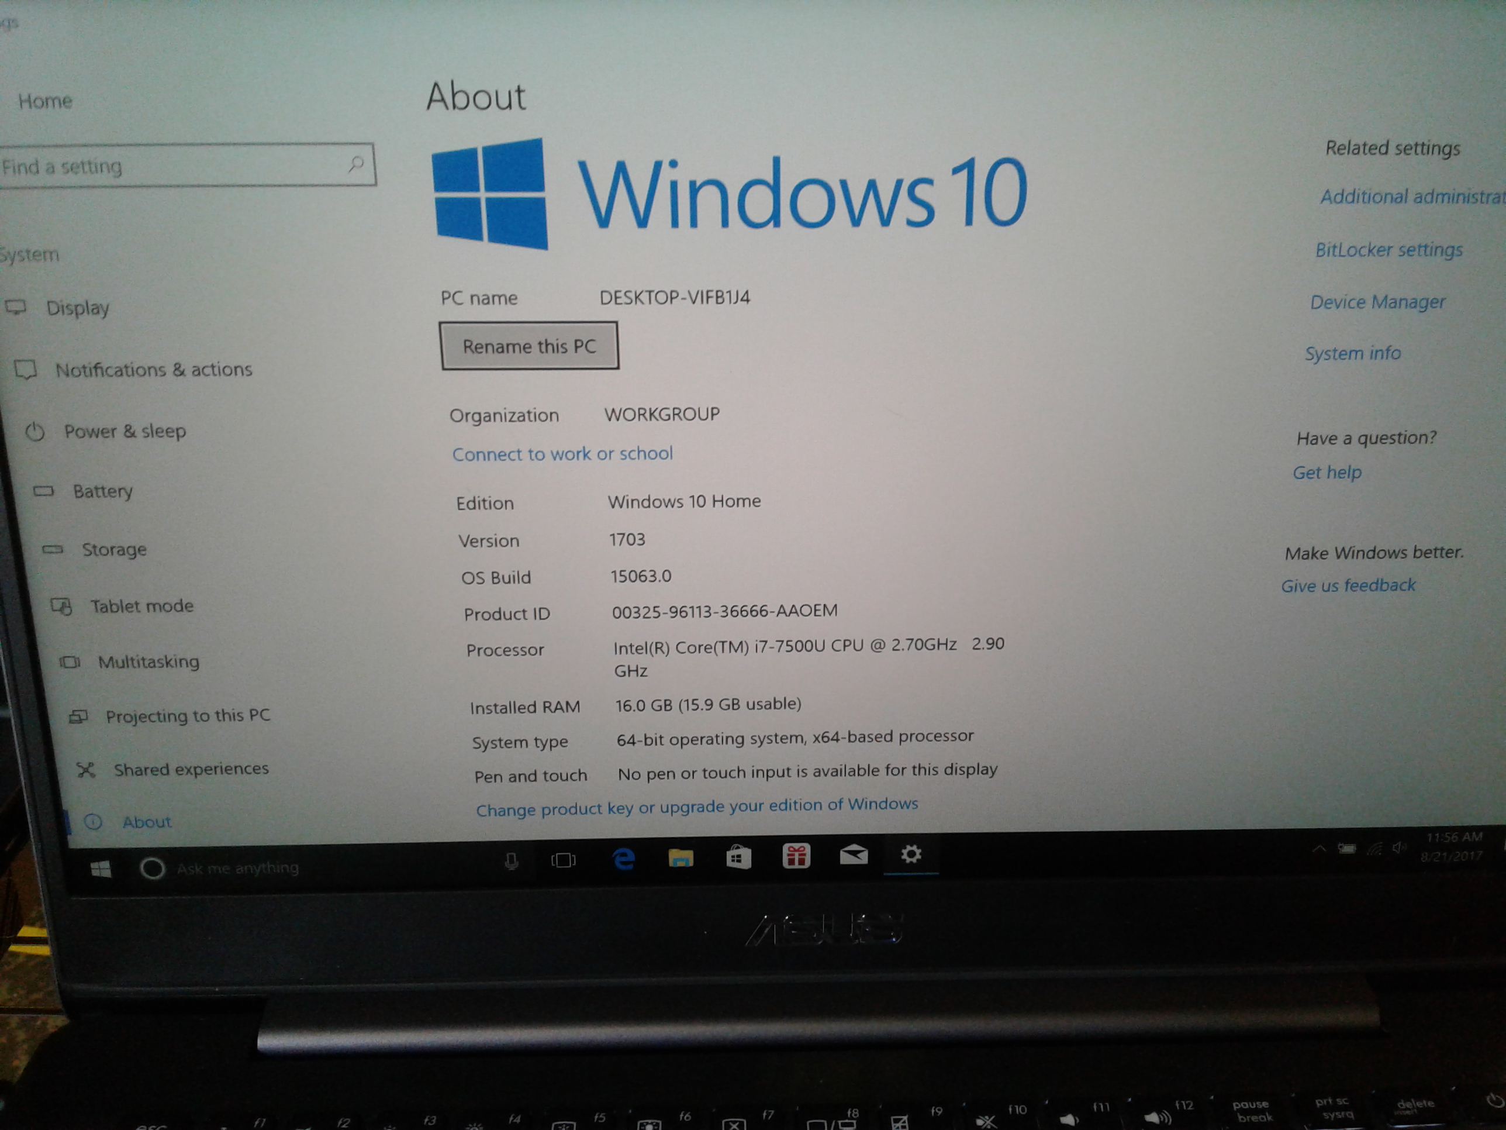Open the Windows Start menu
Viewport: 1506px width, 1130px height.
point(101,869)
